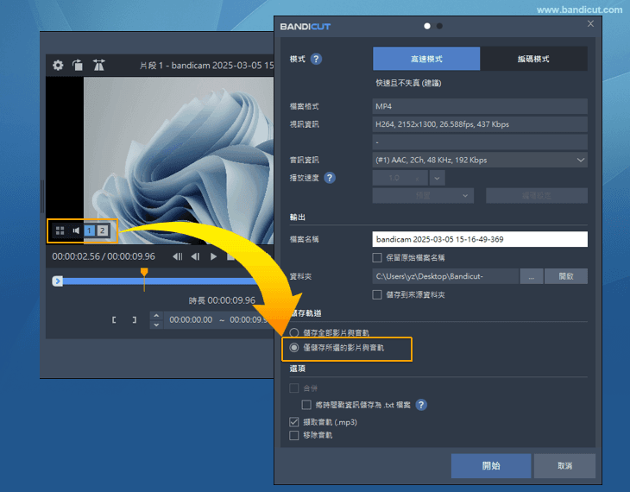Select 儲存全部影片與音軌 radio button
Viewport: 630px width, 492px height.
294,333
